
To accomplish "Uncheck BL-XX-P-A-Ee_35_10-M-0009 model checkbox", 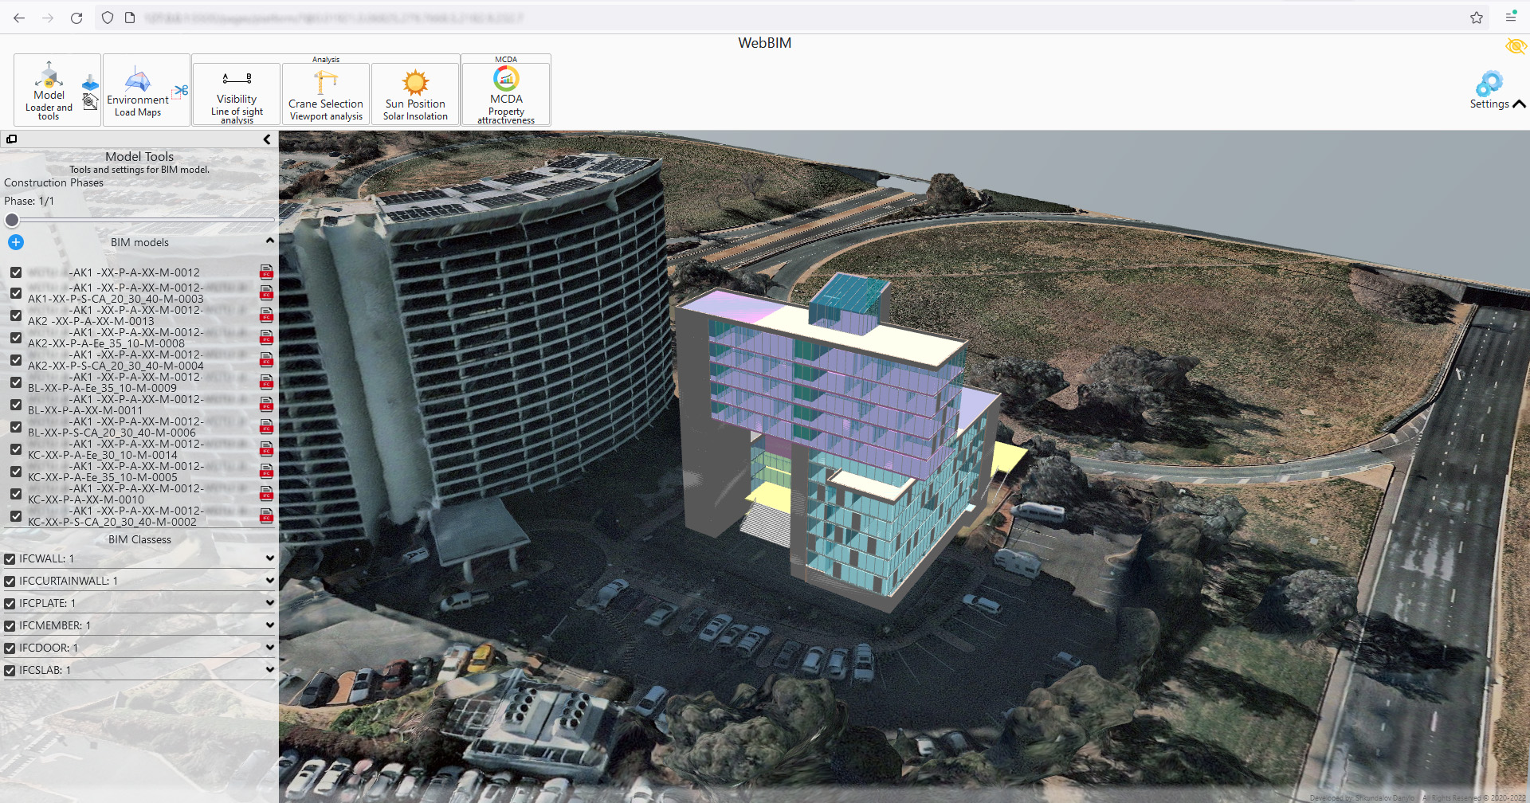I will click(16, 382).
